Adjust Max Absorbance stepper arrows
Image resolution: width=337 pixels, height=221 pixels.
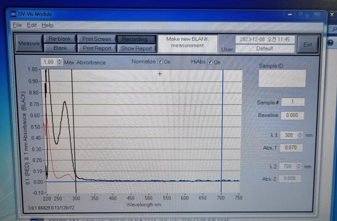60,62
